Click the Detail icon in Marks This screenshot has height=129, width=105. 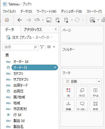(68, 105)
